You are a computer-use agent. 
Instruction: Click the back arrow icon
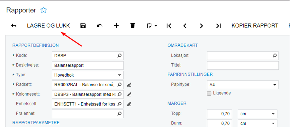pos(14,26)
